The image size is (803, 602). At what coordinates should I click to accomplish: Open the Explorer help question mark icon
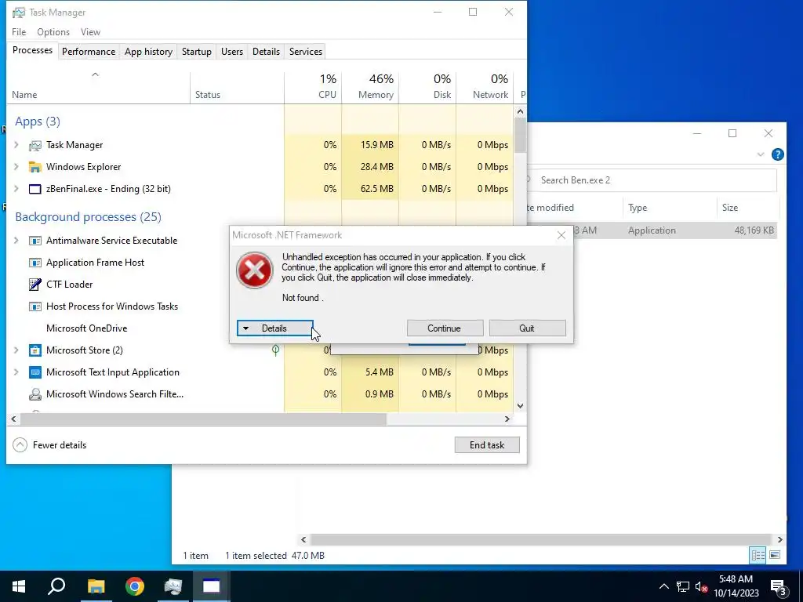(777, 154)
